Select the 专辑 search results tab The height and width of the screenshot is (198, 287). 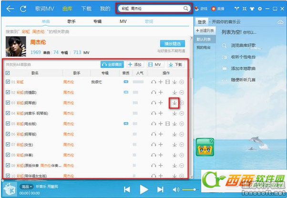point(97,21)
